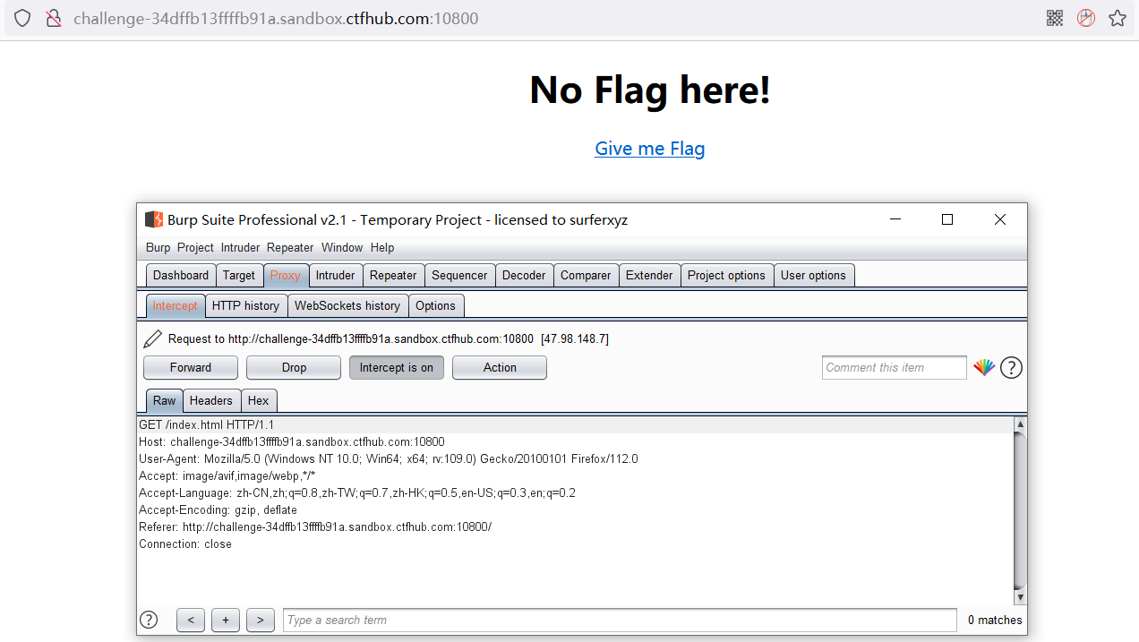Click the search term input field
The image size is (1139, 642).
pyautogui.click(x=620, y=620)
